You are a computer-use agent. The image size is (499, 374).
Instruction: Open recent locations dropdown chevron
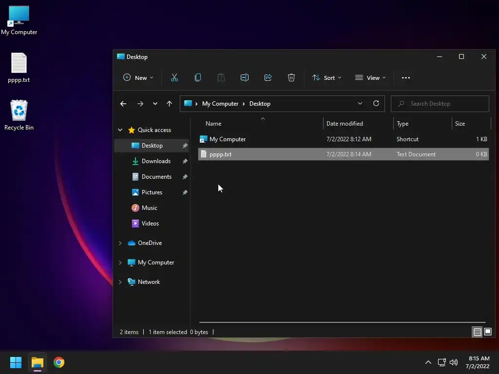pos(155,104)
